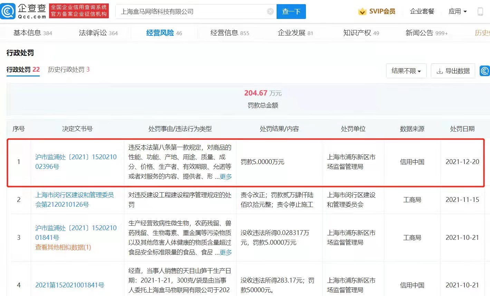Open document 沪市监浦处〔2021〕152021002396号
This screenshot has width=490, height=296.
[x=76, y=162]
